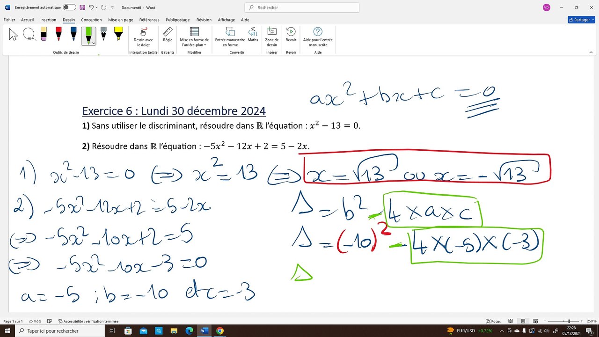Select the arrow selection tool

pyautogui.click(x=13, y=35)
